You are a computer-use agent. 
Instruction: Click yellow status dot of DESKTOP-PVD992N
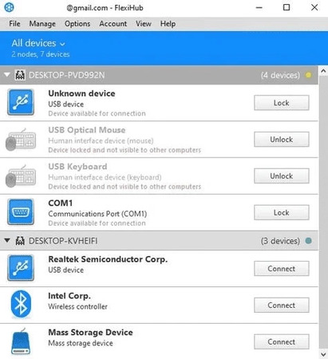coord(309,75)
